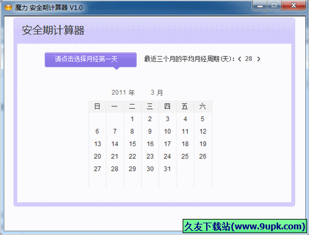Image resolution: width=309 pixels, height=235 pixels.
Task: Choose calendar date 26
Action: (x=202, y=156)
